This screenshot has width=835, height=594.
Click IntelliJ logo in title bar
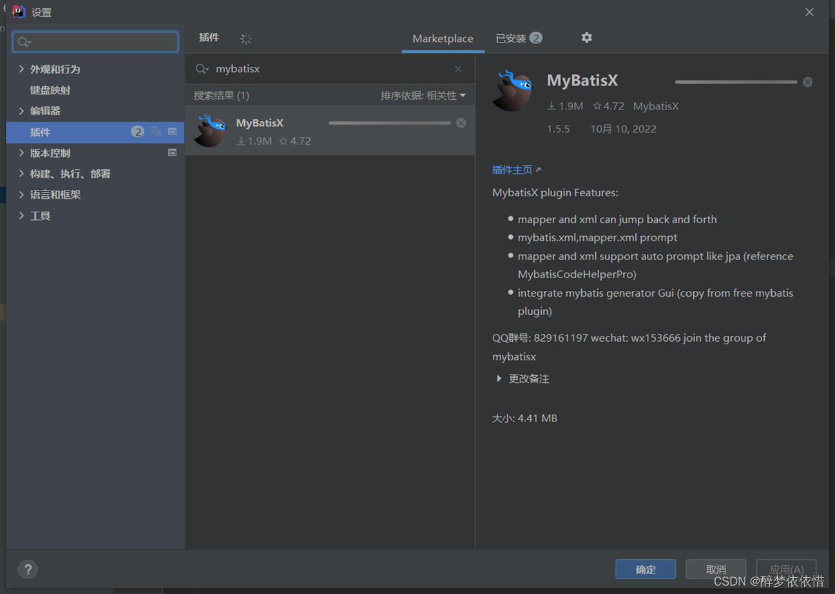(18, 12)
